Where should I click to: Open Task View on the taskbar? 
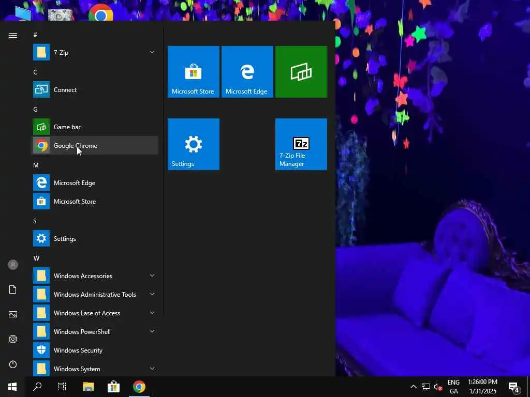pos(62,387)
